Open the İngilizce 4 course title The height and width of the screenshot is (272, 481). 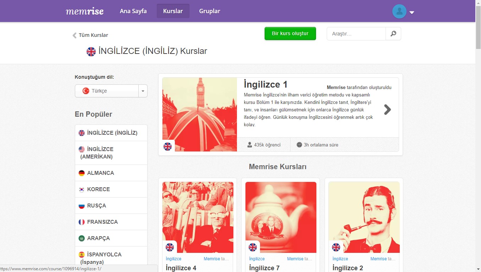(x=181, y=268)
